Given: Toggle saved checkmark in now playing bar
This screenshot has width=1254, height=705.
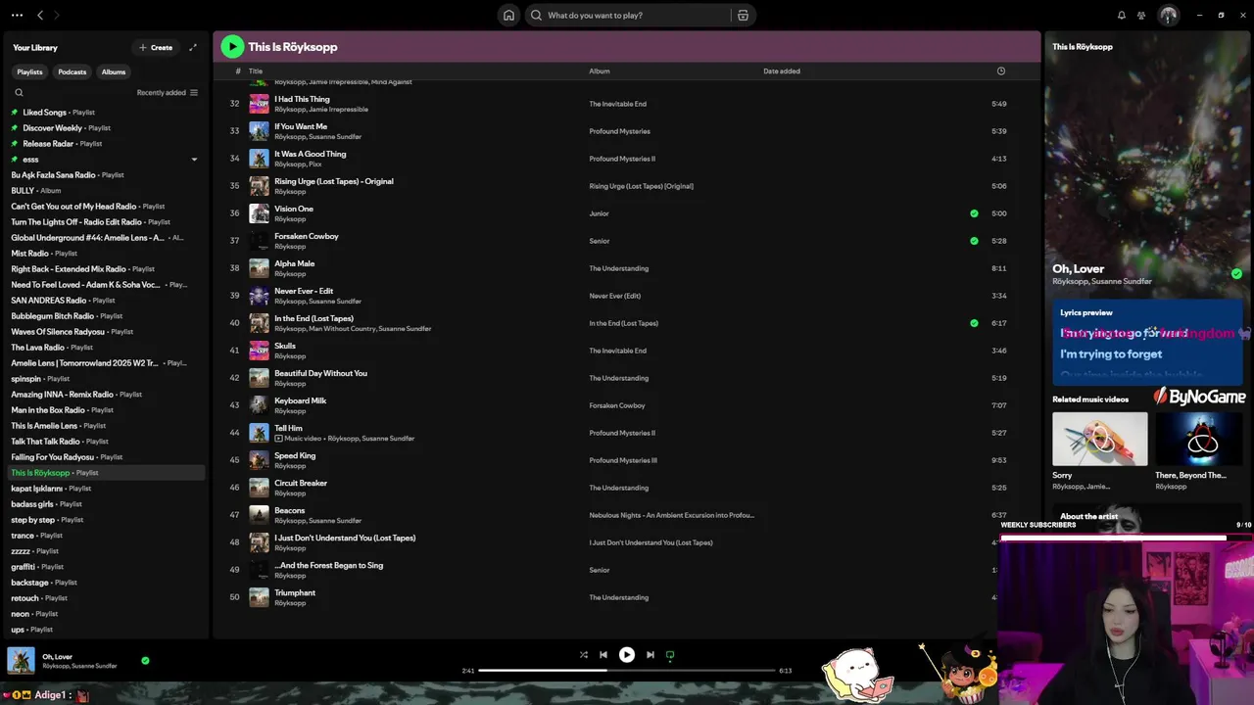Looking at the screenshot, I should (x=145, y=661).
